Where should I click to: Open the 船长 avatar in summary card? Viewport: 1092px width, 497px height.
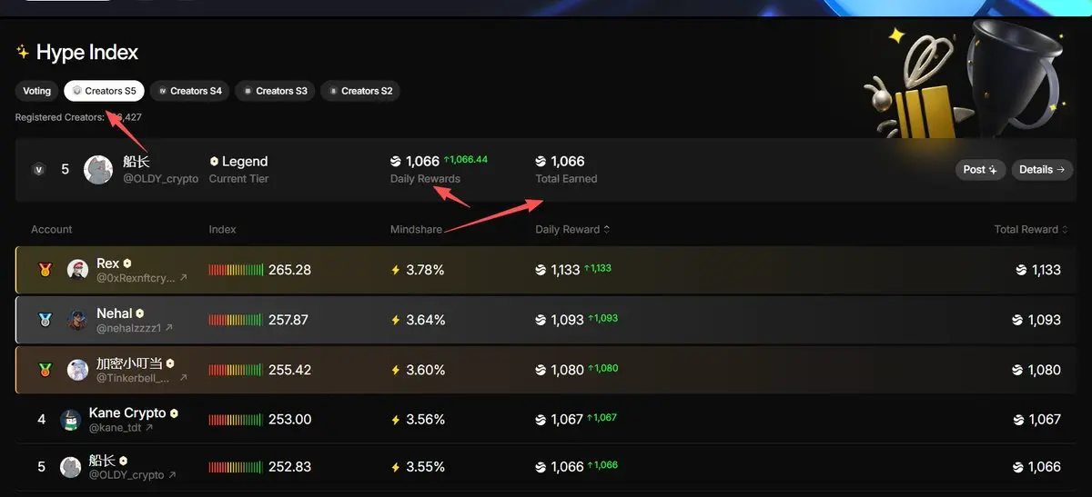(98, 169)
